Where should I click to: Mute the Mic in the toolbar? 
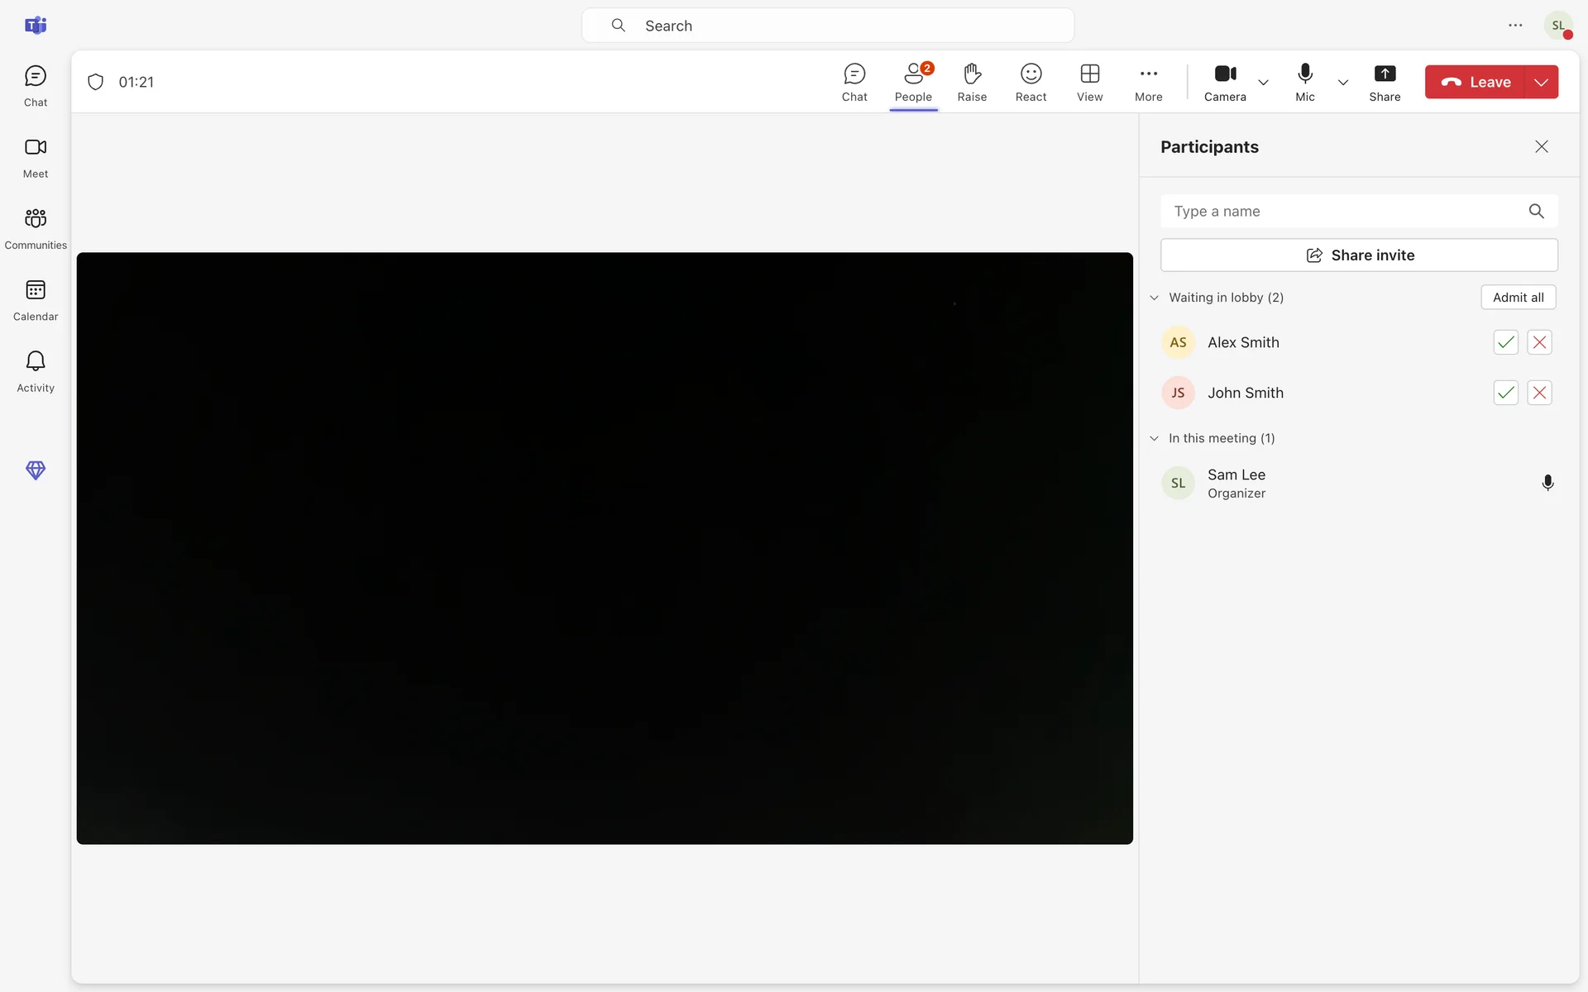[x=1304, y=82]
